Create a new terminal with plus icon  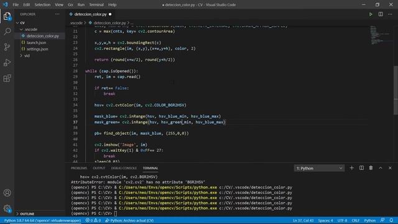[x=351, y=168]
